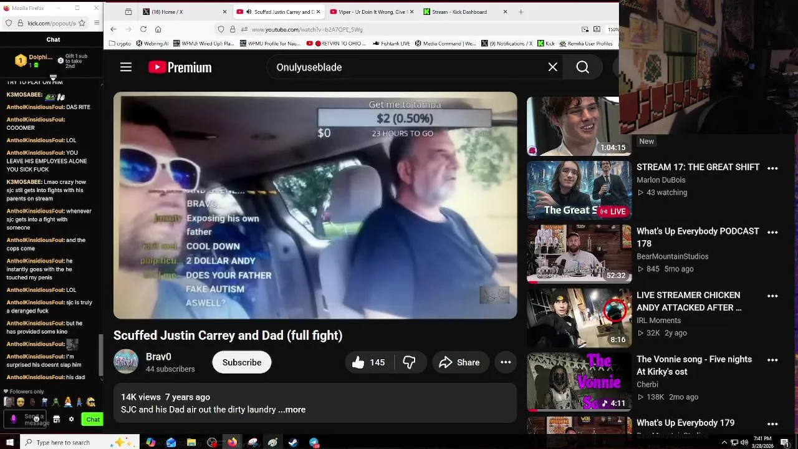The width and height of the screenshot is (798, 449).
Task: Send message with green Chat button
Action: point(93,420)
